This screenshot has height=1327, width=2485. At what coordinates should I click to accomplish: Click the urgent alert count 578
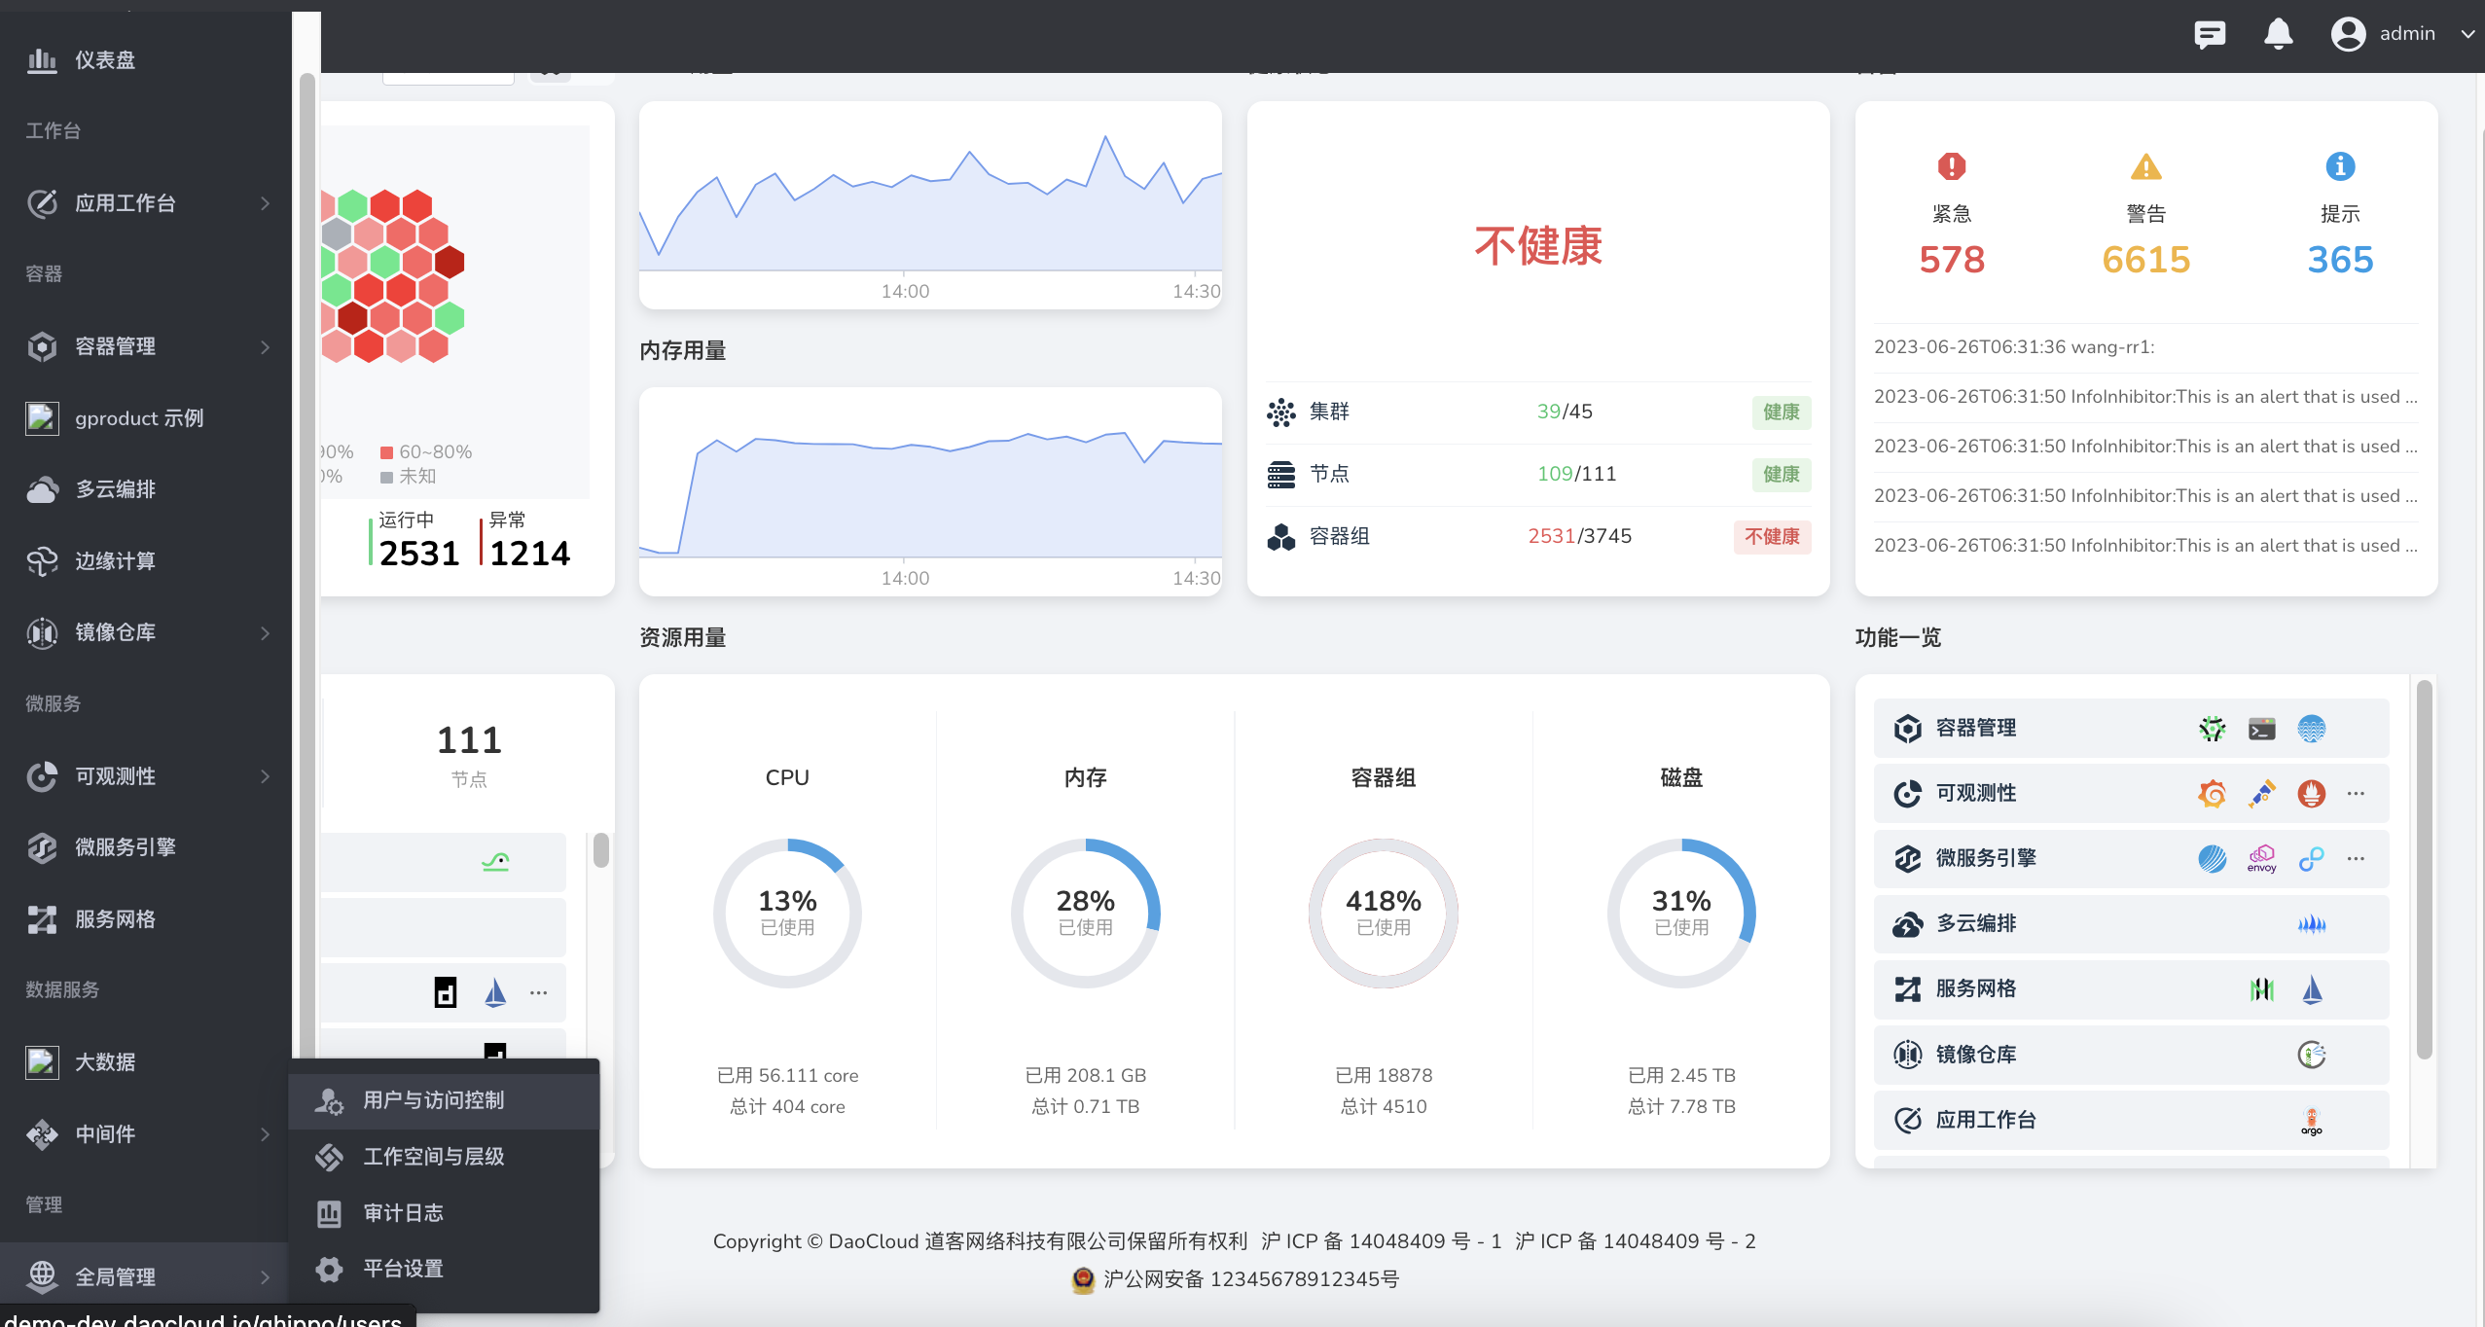pos(1952,260)
